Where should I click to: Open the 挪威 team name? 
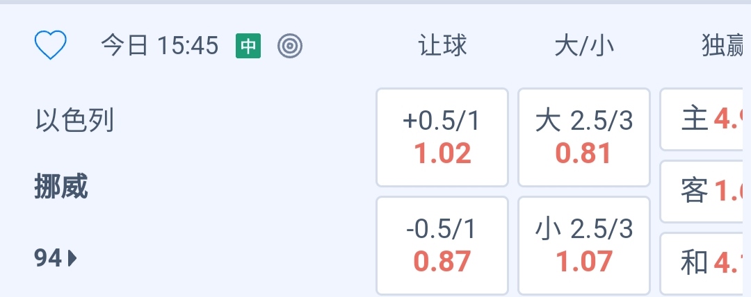(61, 187)
